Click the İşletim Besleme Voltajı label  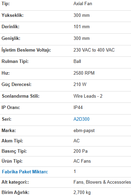[26, 50]
